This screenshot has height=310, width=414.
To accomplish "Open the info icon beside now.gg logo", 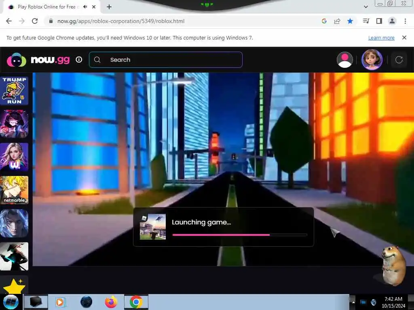I will point(79,60).
